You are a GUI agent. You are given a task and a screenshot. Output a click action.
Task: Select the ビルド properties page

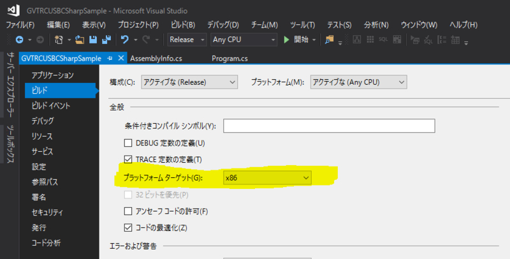pos(61,91)
